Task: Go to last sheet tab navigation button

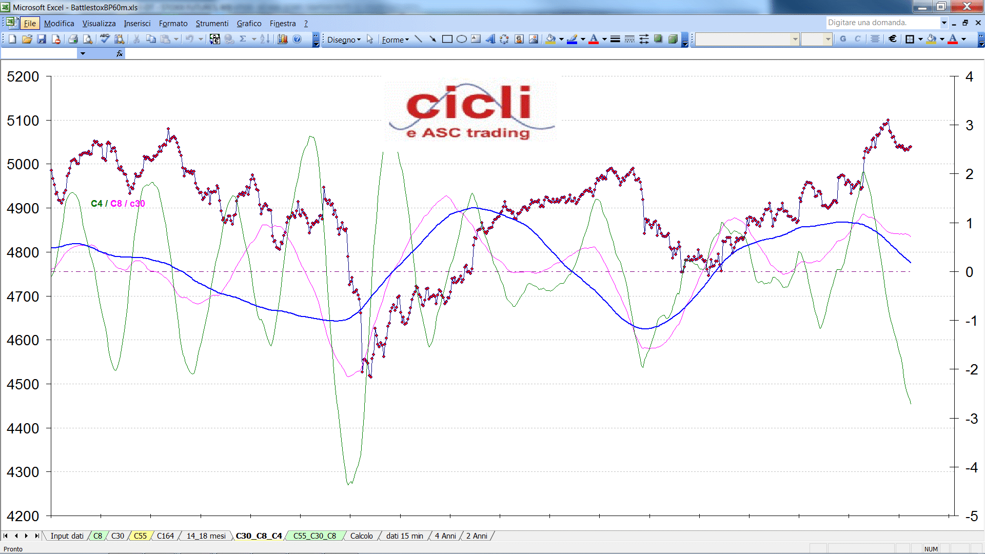Action: pyautogui.click(x=36, y=536)
